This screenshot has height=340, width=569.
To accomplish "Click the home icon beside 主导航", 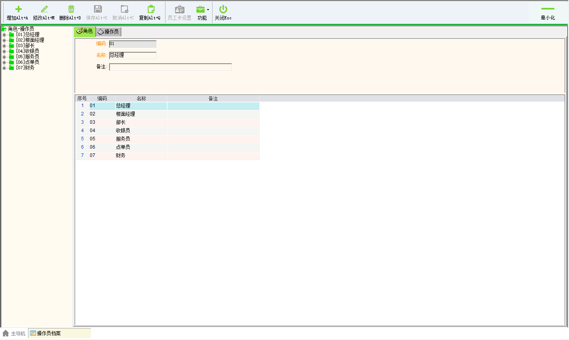I will [6, 333].
